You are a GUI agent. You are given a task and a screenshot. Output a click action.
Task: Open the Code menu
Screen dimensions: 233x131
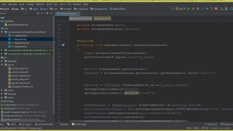(x=22, y=4)
